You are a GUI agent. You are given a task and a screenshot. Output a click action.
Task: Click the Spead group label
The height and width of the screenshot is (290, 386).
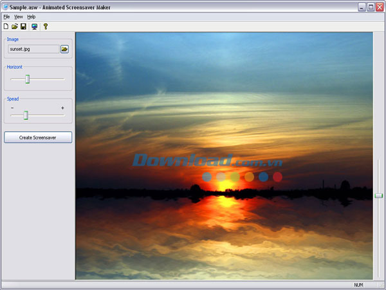click(13, 99)
